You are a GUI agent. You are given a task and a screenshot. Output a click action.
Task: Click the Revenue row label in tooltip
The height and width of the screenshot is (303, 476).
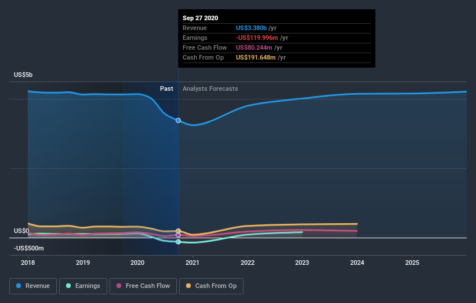coord(195,28)
